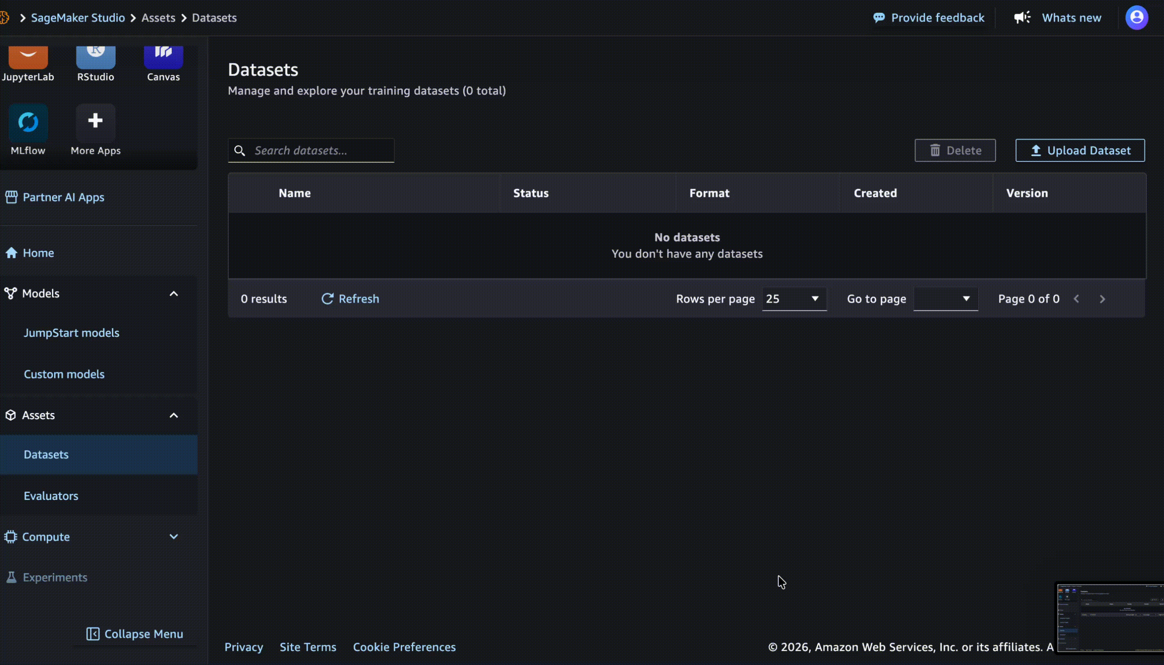Click the More Apps plus icon
Viewport: 1164px width, 665px height.
[95, 121]
